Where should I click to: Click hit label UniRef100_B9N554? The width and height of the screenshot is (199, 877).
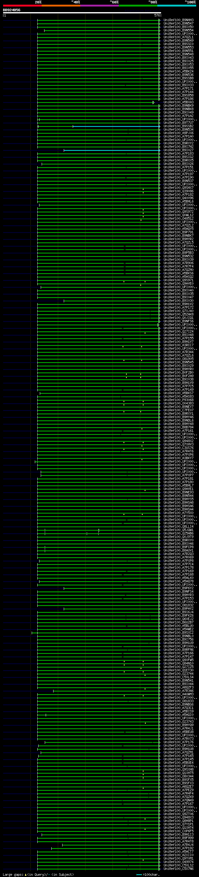178,30
